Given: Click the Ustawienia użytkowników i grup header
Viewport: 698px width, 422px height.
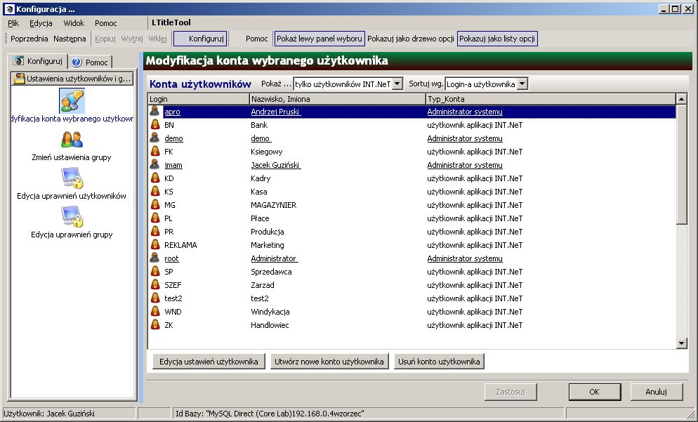Looking at the screenshot, I should [x=72, y=79].
